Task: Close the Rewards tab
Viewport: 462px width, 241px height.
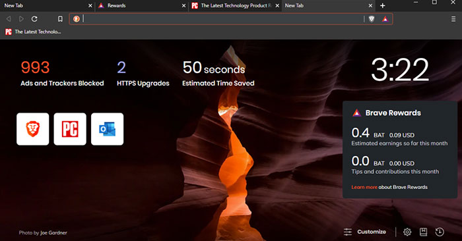Action: (184, 5)
